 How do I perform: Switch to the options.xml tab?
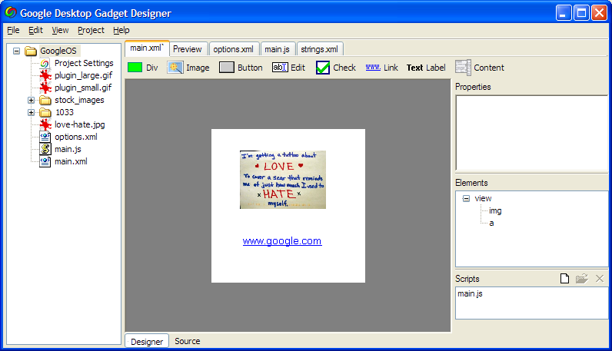pos(234,49)
